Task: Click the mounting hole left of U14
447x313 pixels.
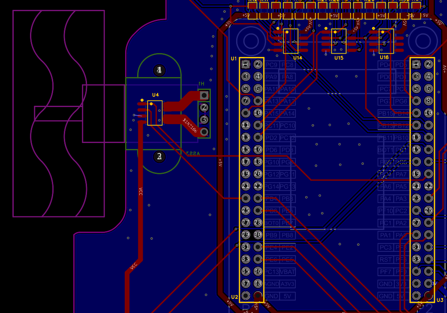Action: [250, 41]
